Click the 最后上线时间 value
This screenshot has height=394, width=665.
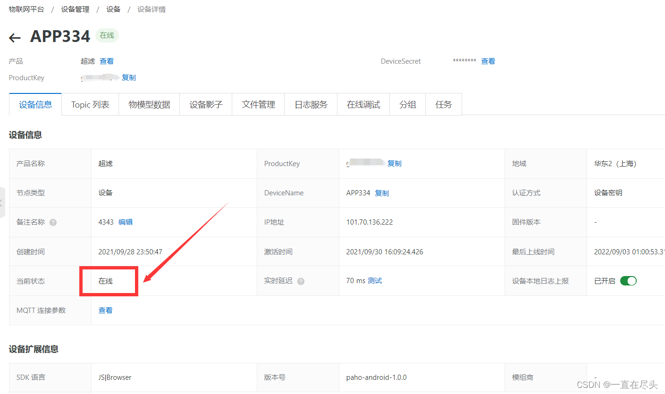629,251
